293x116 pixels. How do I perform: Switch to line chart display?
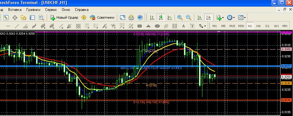[170, 18]
